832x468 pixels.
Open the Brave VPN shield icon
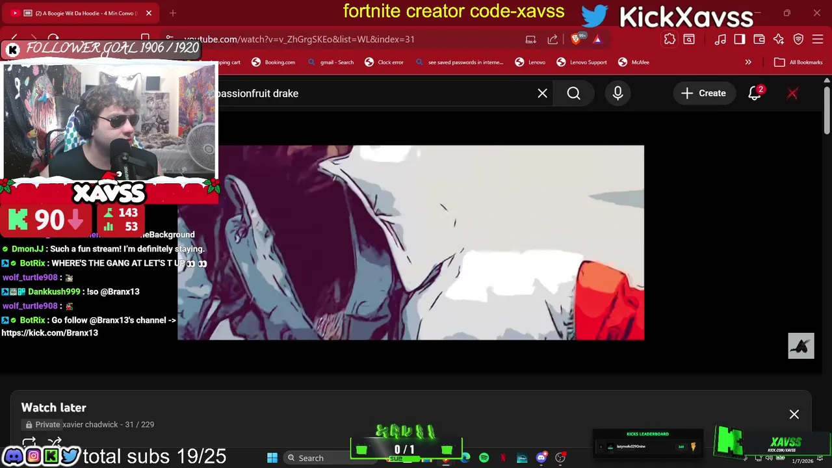click(798, 39)
